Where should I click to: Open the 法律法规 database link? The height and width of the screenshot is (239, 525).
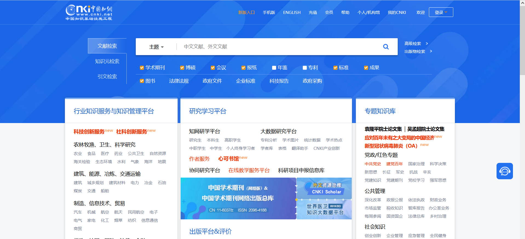point(179,81)
